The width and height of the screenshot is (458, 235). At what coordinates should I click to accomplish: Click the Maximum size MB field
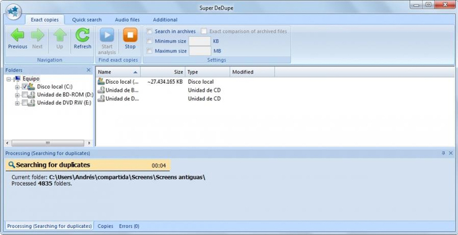tap(200, 51)
